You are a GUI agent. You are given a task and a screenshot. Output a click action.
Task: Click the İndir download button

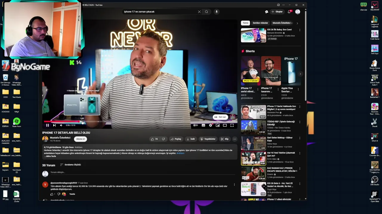tap(191, 139)
